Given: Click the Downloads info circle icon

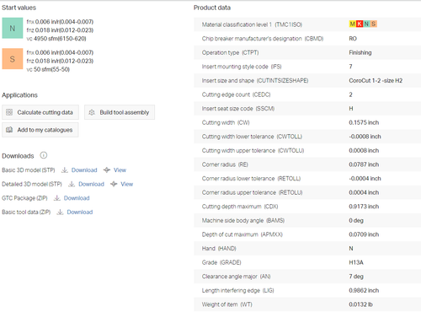Looking at the screenshot, I should click(44, 155).
